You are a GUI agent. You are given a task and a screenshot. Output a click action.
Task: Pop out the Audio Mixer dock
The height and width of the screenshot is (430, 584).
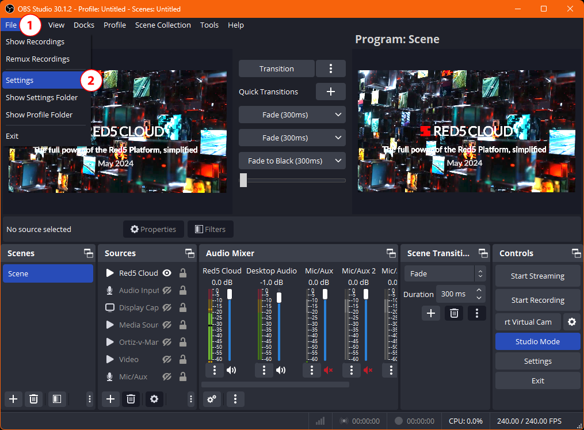tap(391, 253)
